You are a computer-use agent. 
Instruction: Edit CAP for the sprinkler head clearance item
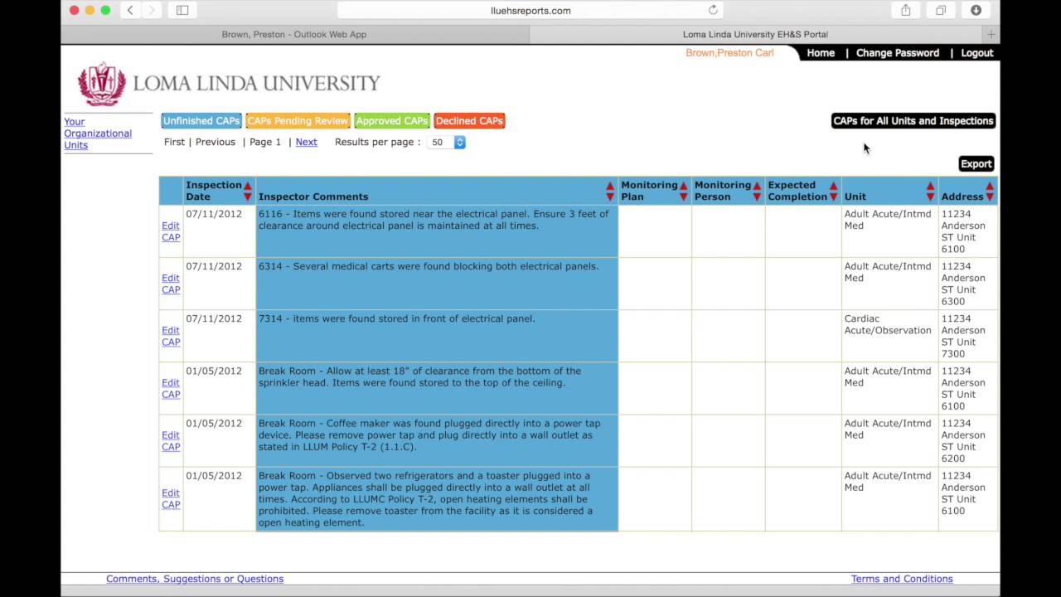pyautogui.click(x=171, y=388)
